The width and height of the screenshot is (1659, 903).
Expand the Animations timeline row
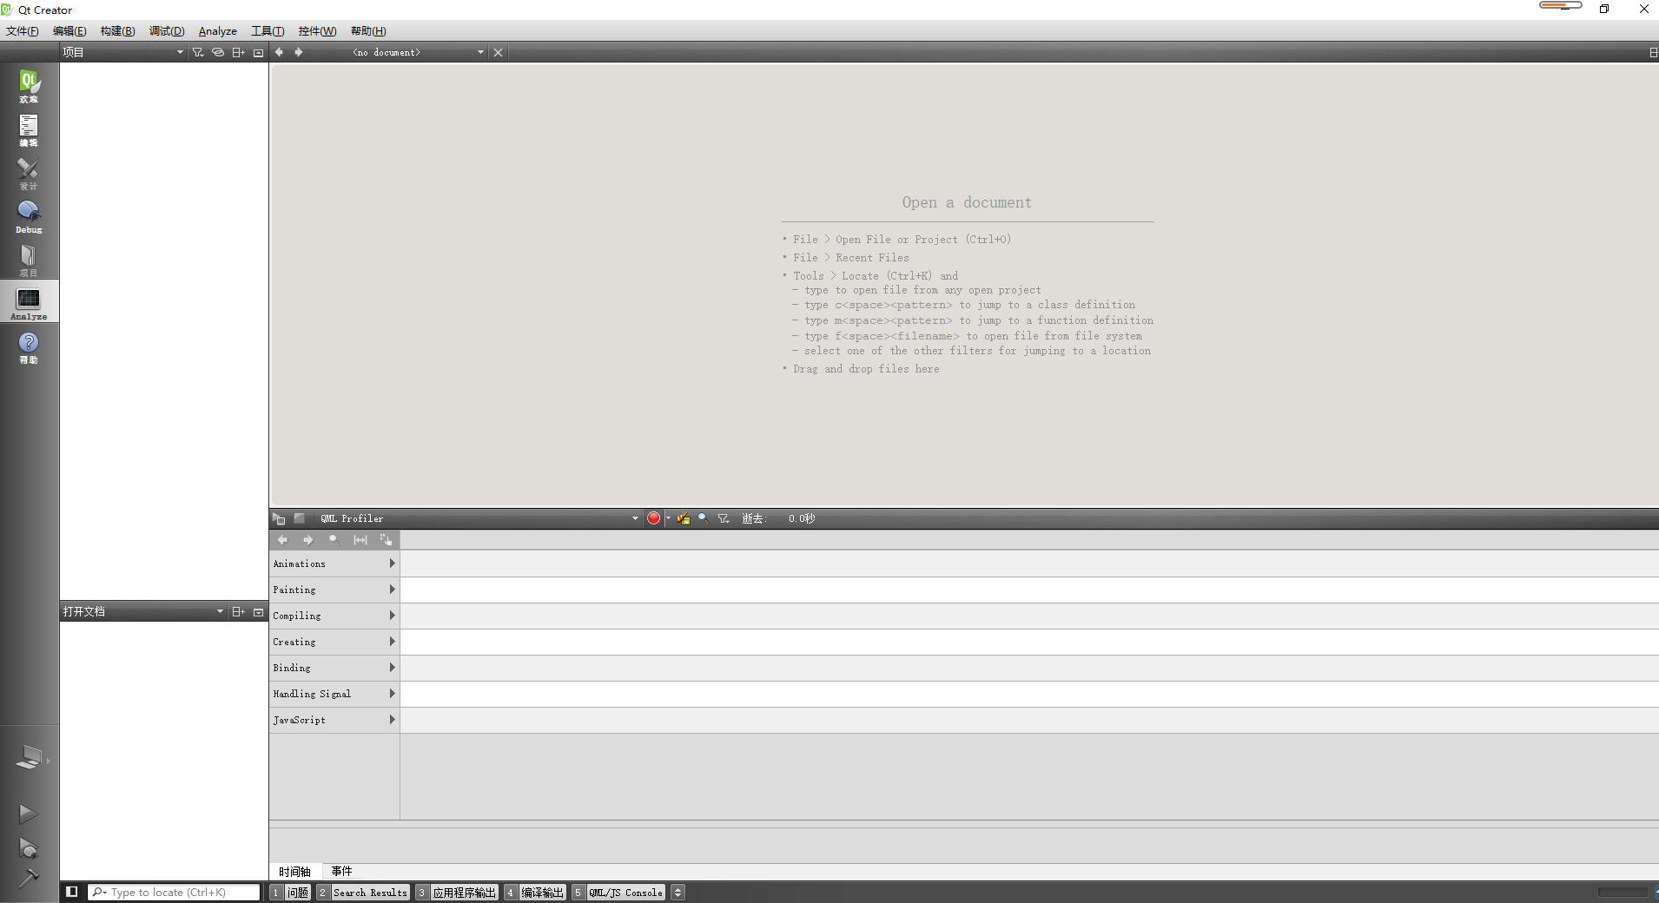click(x=392, y=564)
